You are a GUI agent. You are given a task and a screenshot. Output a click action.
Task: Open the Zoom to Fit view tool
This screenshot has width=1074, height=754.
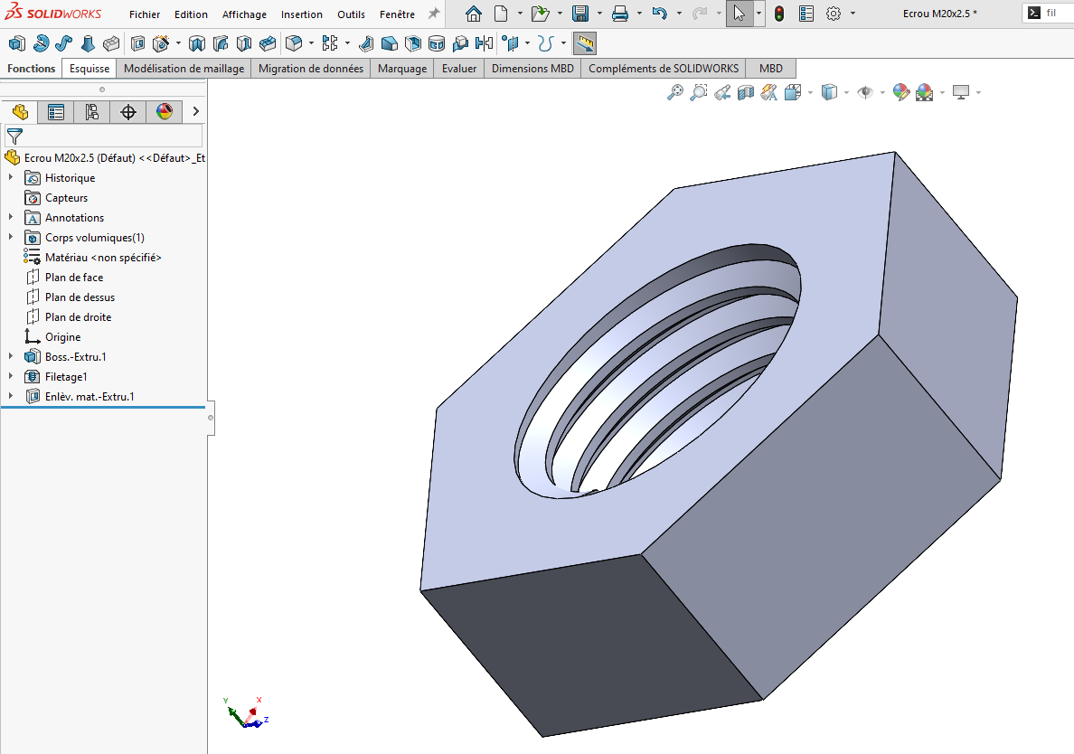[x=675, y=92]
